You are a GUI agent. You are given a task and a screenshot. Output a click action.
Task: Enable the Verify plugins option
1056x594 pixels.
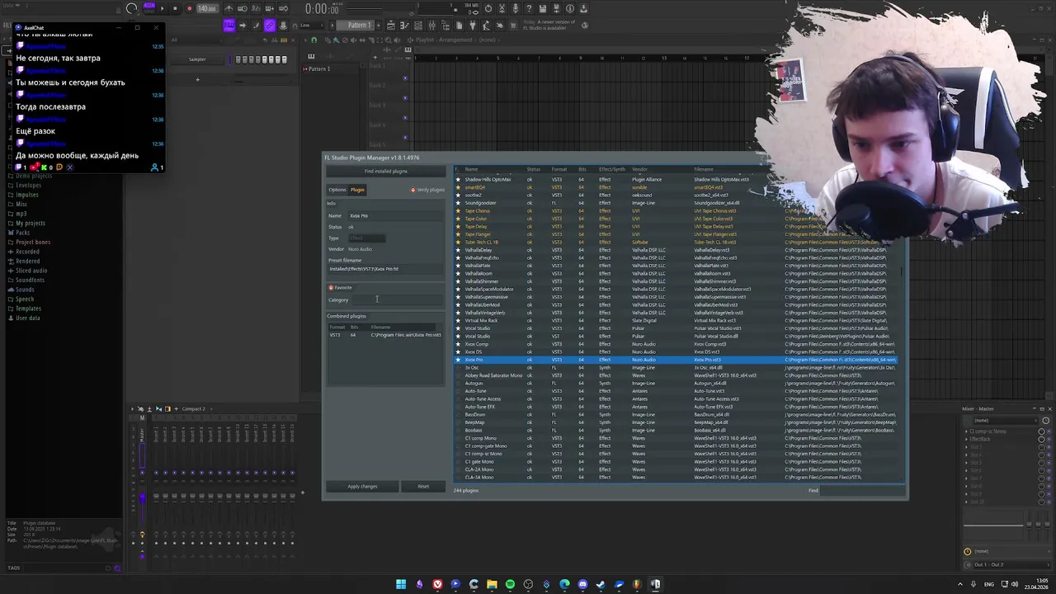(428, 190)
